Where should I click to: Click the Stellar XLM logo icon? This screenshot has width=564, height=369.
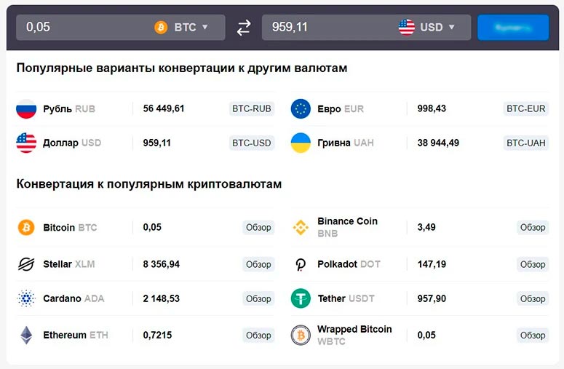point(26,264)
